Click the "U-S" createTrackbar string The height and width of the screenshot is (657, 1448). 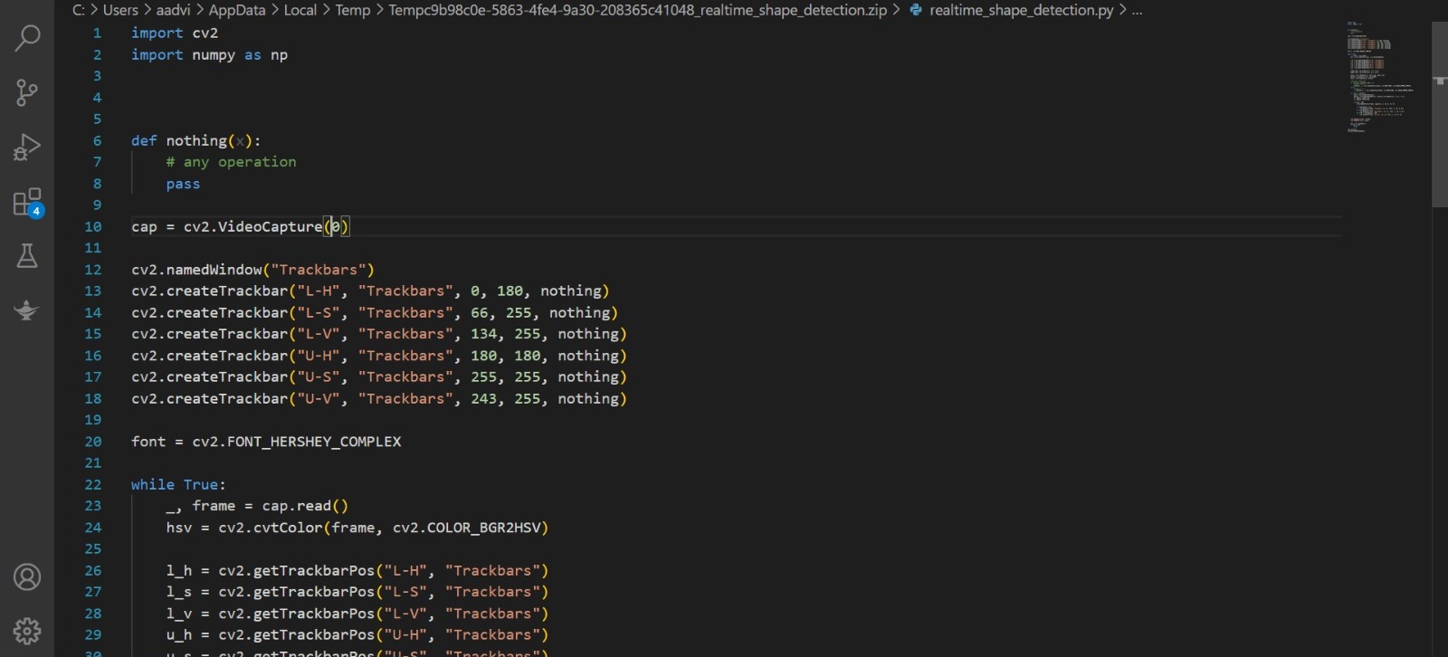[319, 376]
